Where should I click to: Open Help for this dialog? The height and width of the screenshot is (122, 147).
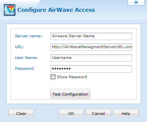tap(126, 113)
